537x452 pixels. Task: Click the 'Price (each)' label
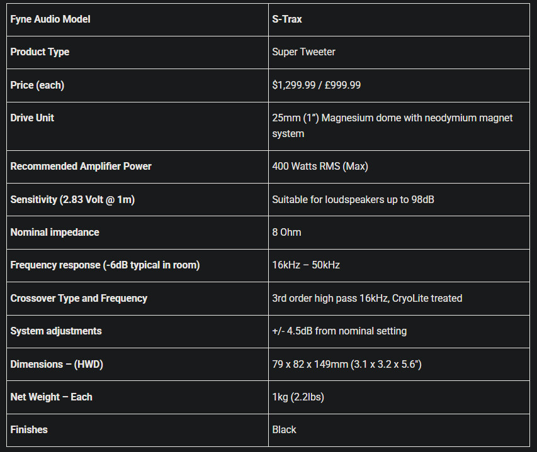37,85
